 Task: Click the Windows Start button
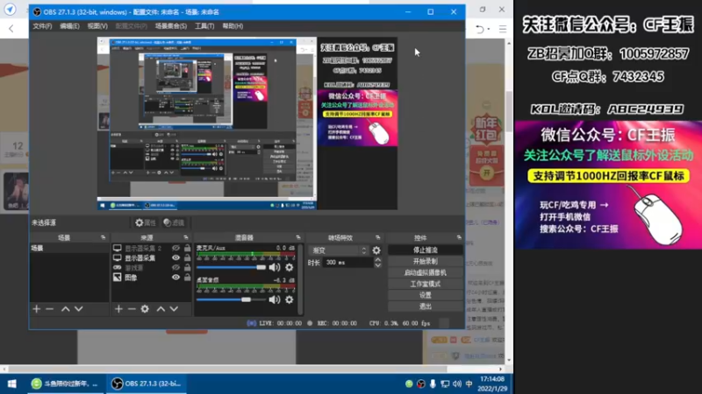point(12,383)
